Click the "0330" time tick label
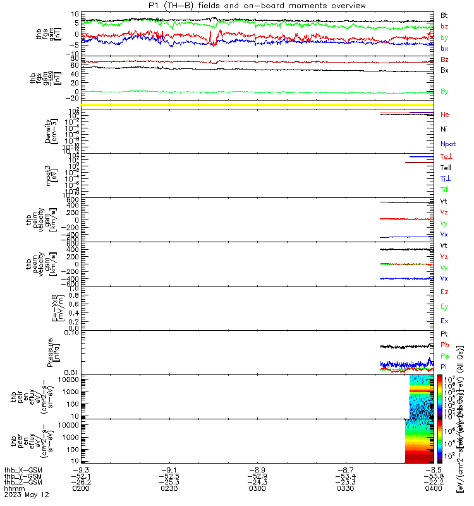 pyautogui.click(x=345, y=488)
